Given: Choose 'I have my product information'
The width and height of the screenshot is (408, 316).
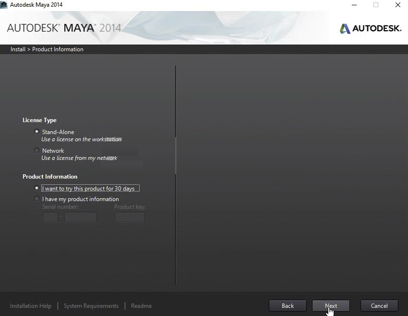Looking at the screenshot, I should pyautogui.click(x=37, y=199).
